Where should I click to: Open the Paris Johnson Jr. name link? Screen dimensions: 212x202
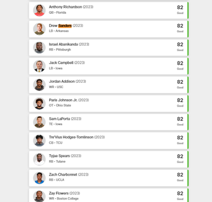(x=63, y=100)
